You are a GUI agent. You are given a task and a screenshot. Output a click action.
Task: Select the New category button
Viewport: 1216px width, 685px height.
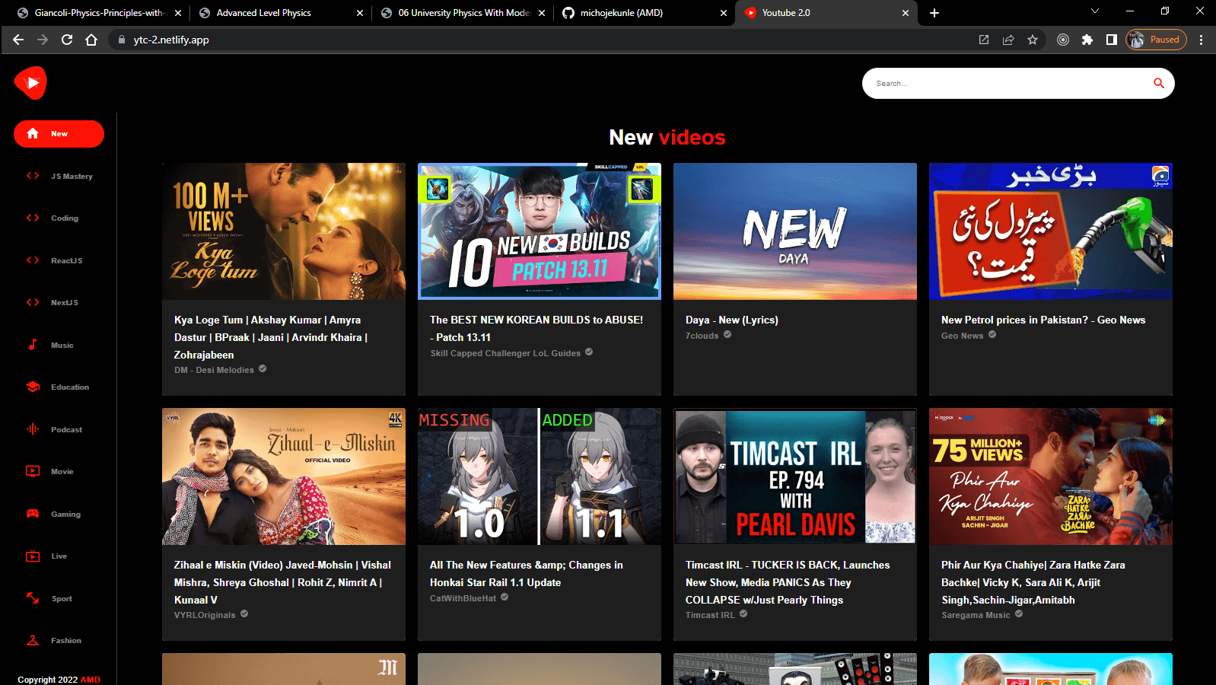click(x=59, y=134)
